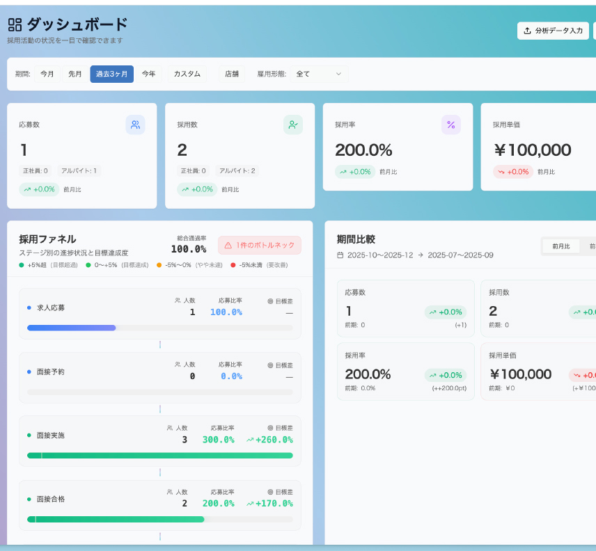
Task: Click the user-check icon in 採用数 card
Action: (293, 125)
